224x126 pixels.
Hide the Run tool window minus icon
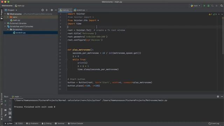pos(222,97)
